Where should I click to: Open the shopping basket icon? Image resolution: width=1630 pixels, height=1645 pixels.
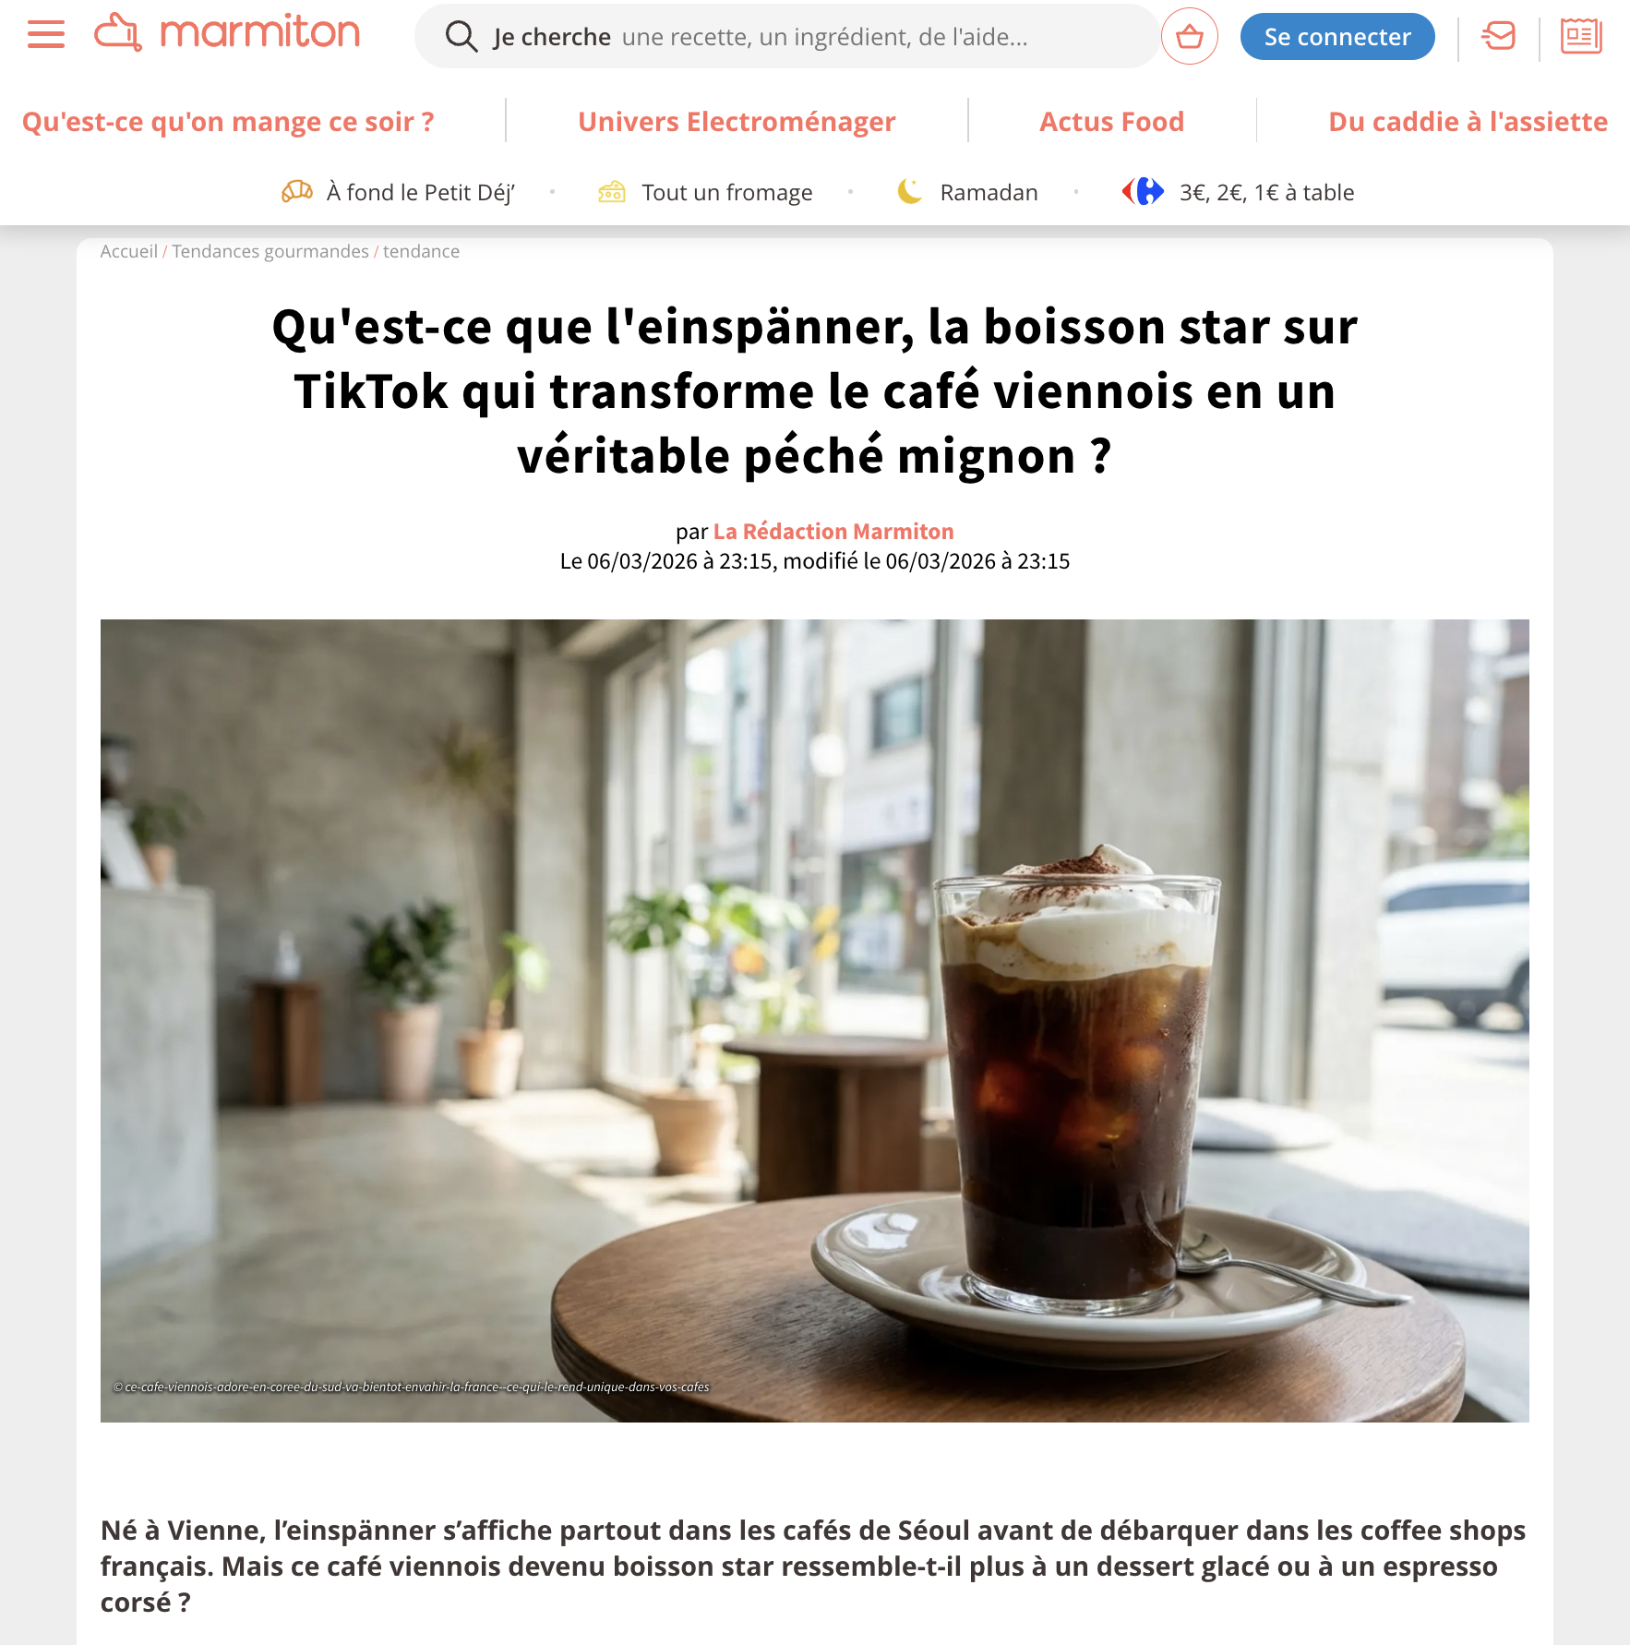click(1189, 36)
